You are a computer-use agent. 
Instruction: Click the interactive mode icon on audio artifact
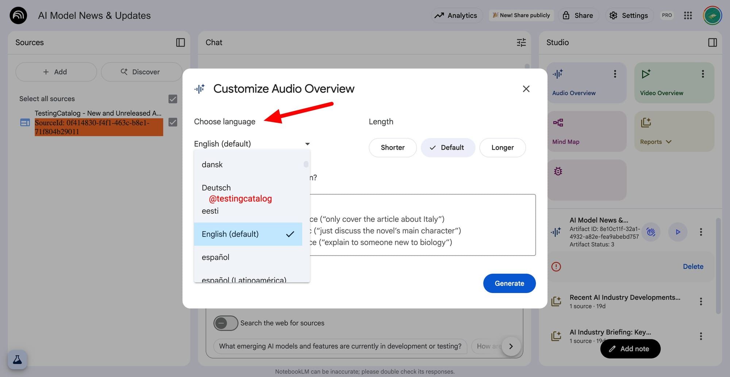(651, 232)
